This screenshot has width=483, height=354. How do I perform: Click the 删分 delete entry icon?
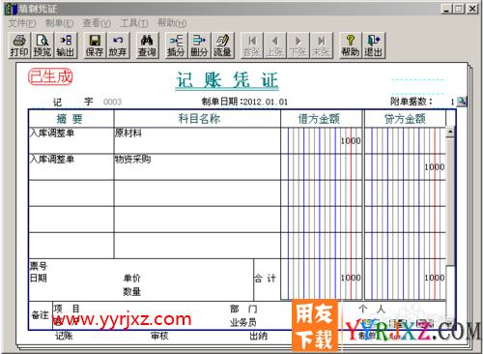click(199, 45)
